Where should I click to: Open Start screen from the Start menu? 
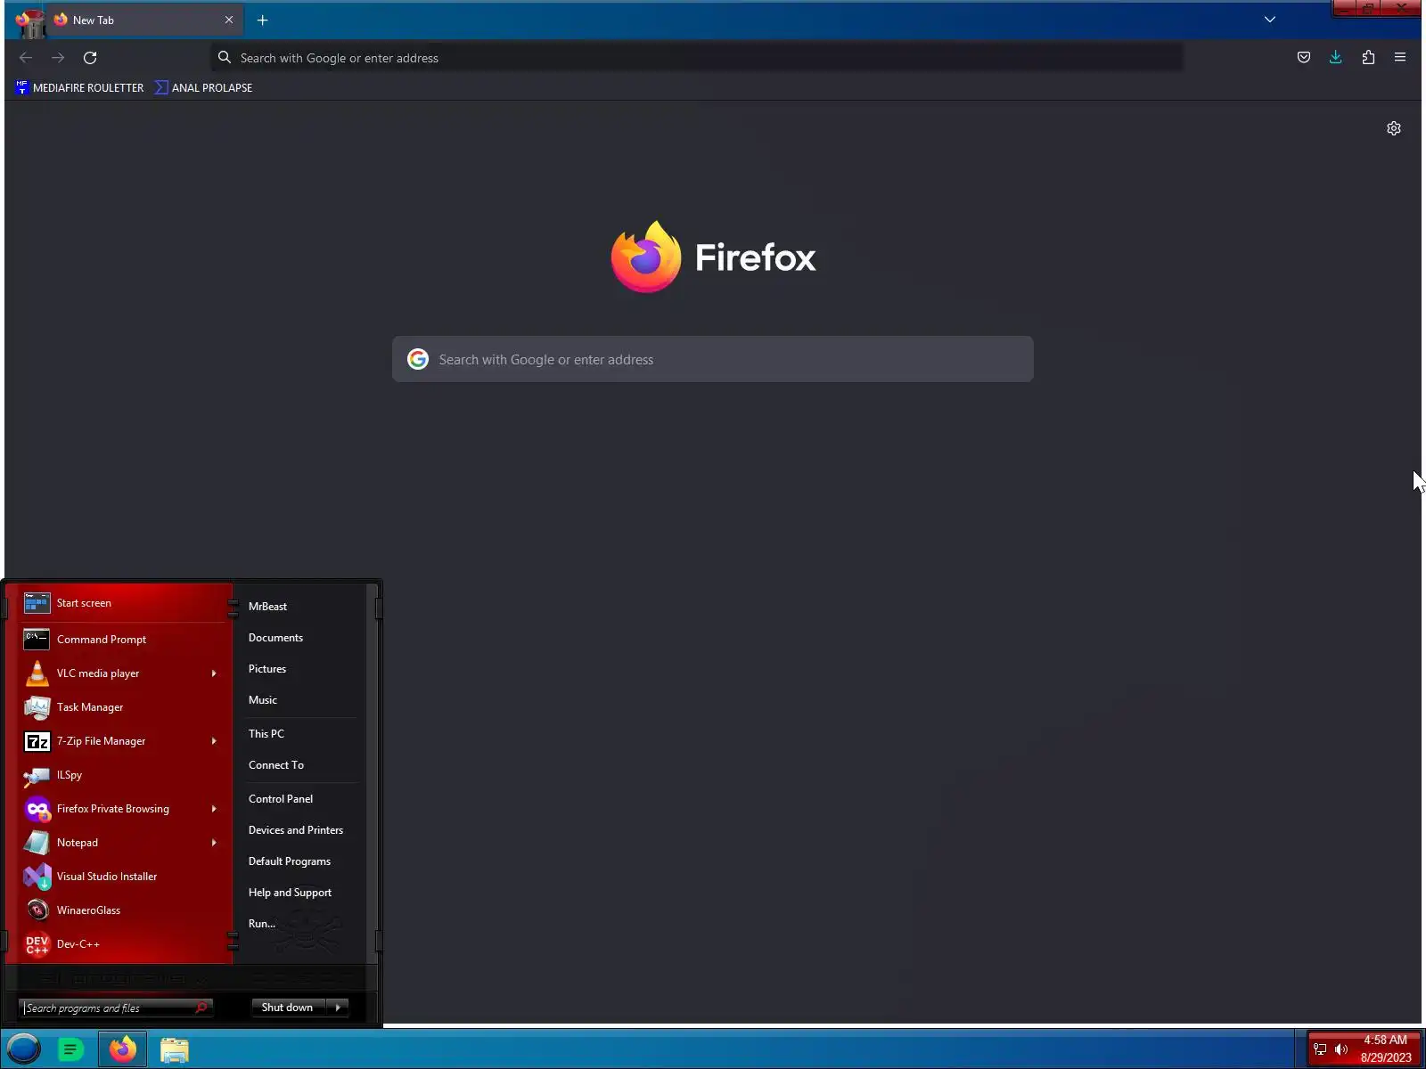[119, 603]
